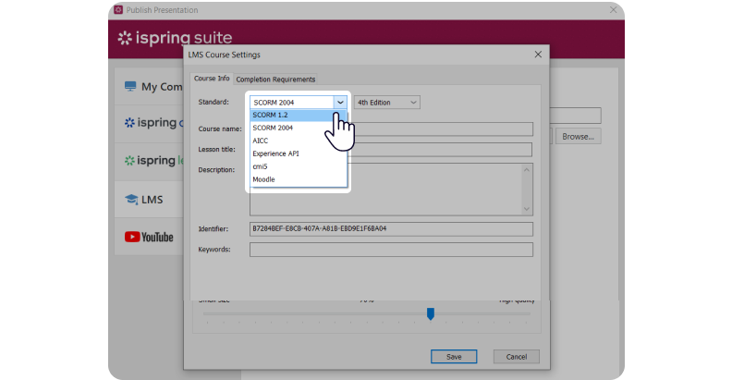Choose the cmi5 option in the list
The image size is (732, 380).
pyautogui.click(x=298, y=166)
